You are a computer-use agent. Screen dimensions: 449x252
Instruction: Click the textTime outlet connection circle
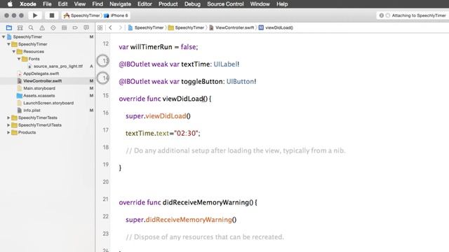103,61
